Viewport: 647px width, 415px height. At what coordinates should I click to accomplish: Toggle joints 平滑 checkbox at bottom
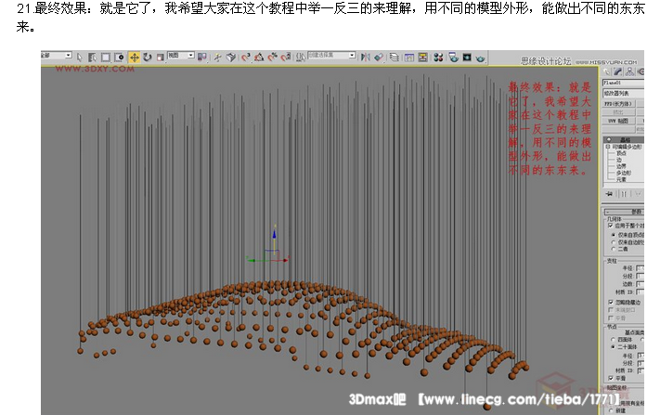pyautogui.click(x=611, y=378)
